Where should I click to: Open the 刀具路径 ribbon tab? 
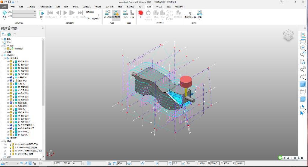[x=31, y=6]
